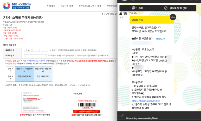Click the phone prefix field showing 010
This screenshot has height=121, width=201.
(28, 50)
